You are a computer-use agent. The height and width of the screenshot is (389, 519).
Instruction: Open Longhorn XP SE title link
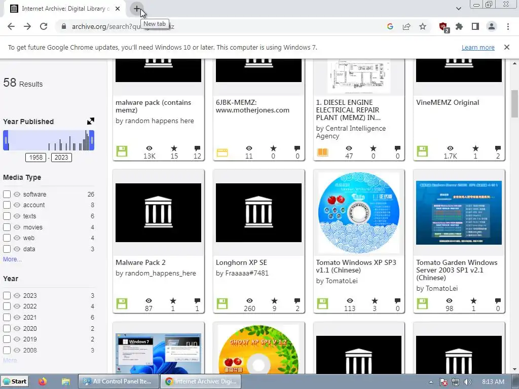pyautogui.click(x=241, y=262)
